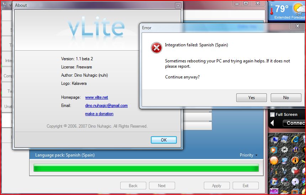
Task: Select the partially visible Components sidebar tab
Action: pyautogui.click(x=7, y=76)
